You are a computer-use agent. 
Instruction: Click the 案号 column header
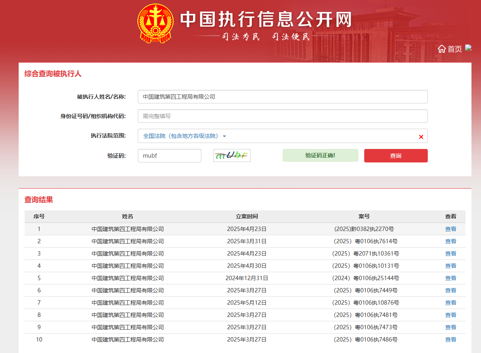[364, 217]
